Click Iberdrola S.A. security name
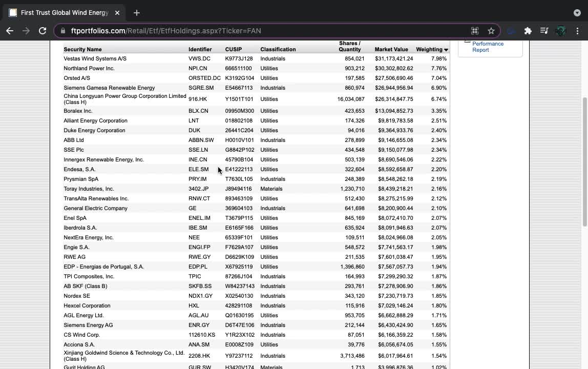Screen dimensions: 588x369 coord(80,228)
